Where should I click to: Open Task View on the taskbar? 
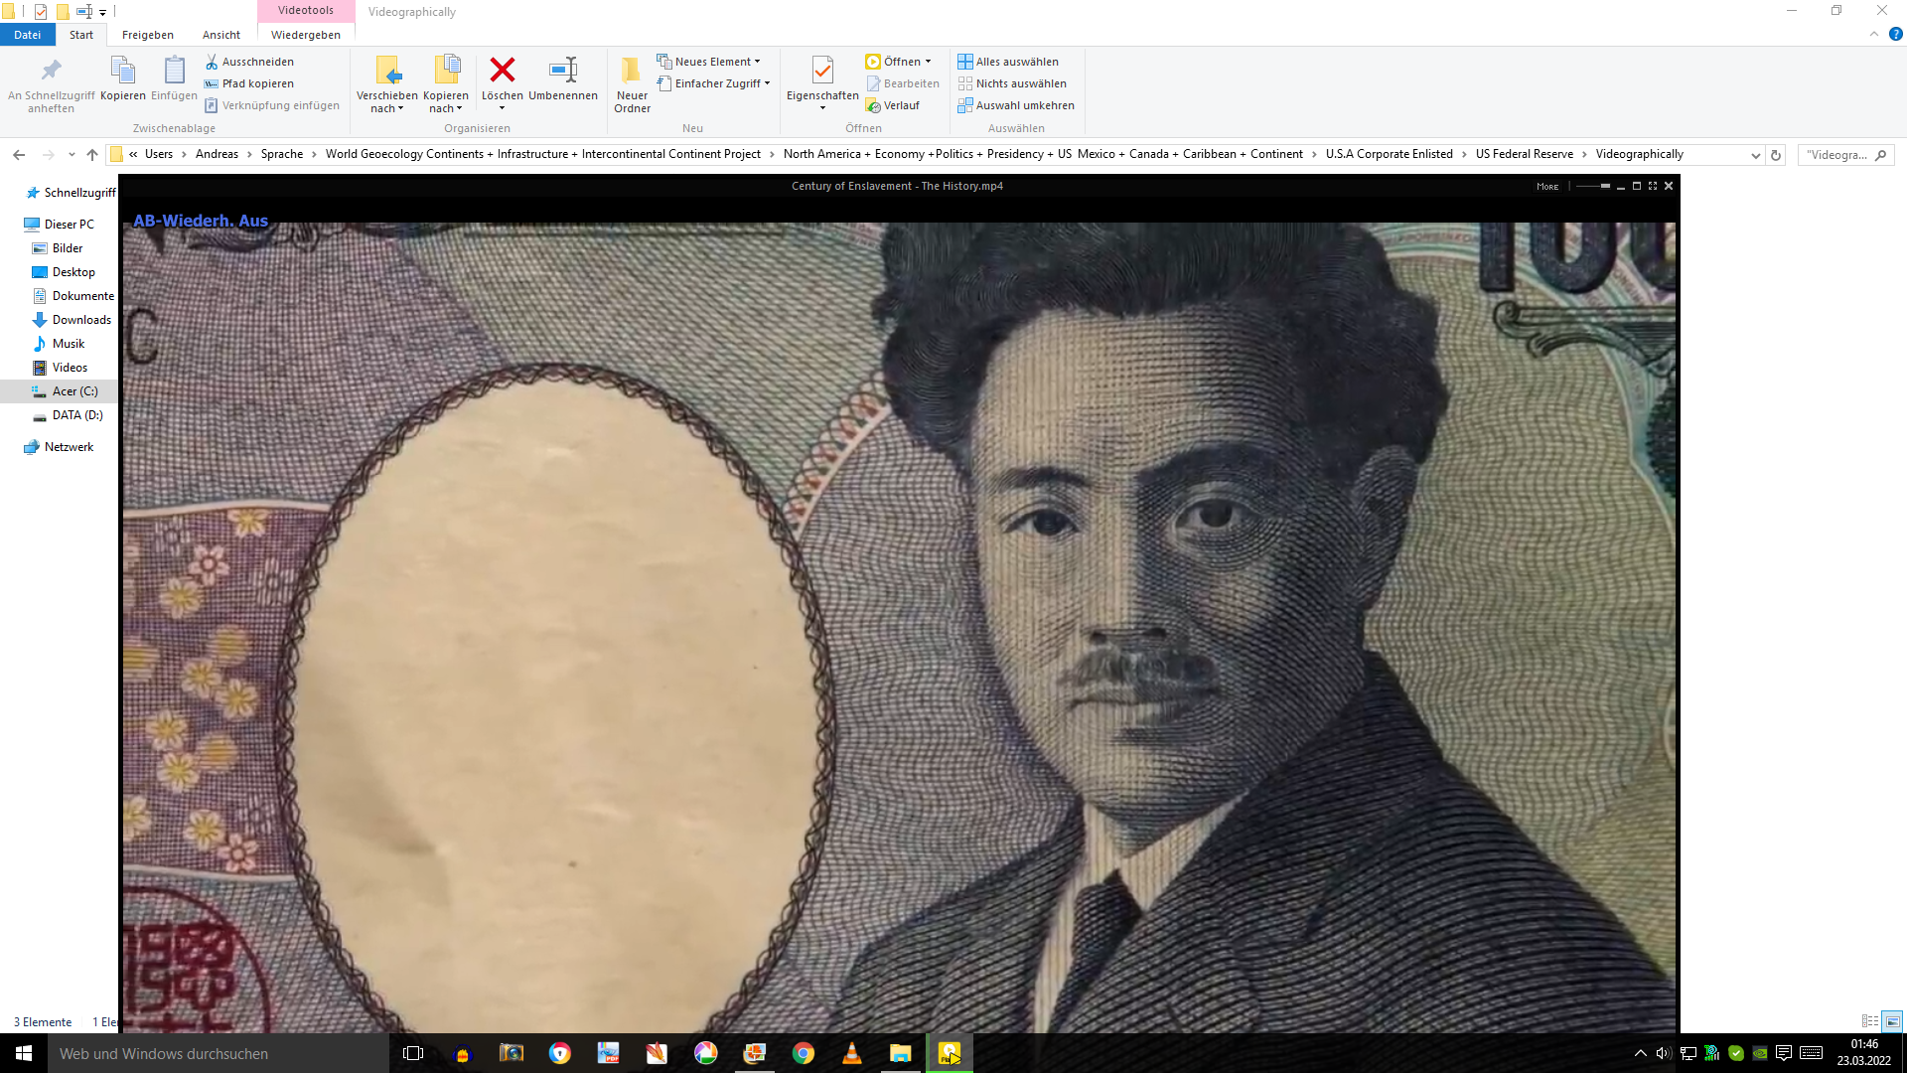pyautogui.click(x=413, y=1053)
